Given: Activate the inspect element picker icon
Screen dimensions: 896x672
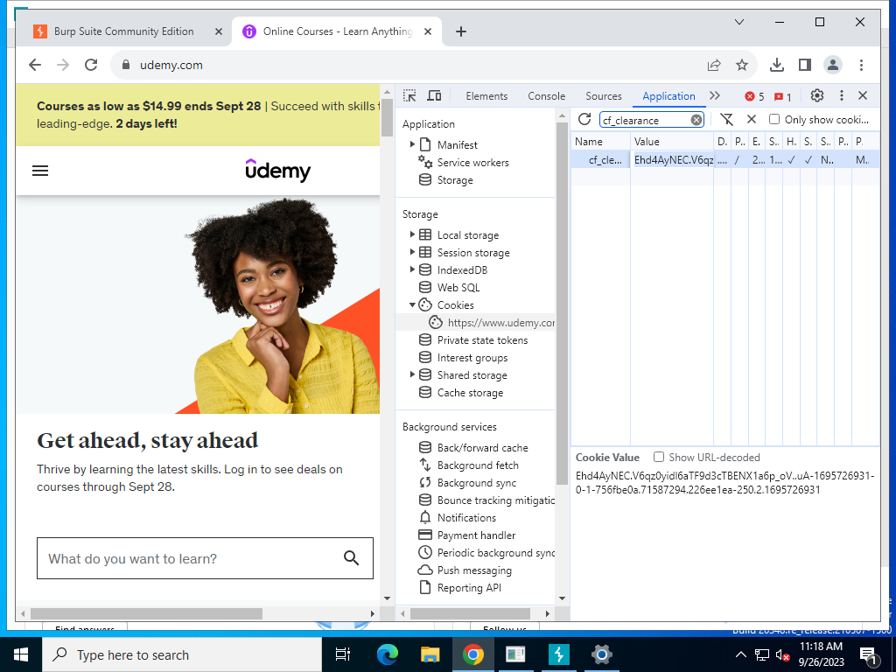Looking at the screenshot, I should (x=409, y=95).
